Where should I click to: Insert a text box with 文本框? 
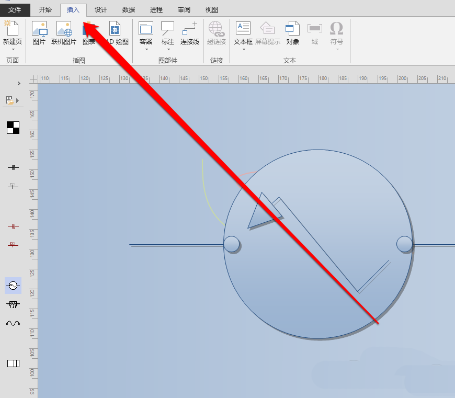point(242,32)
